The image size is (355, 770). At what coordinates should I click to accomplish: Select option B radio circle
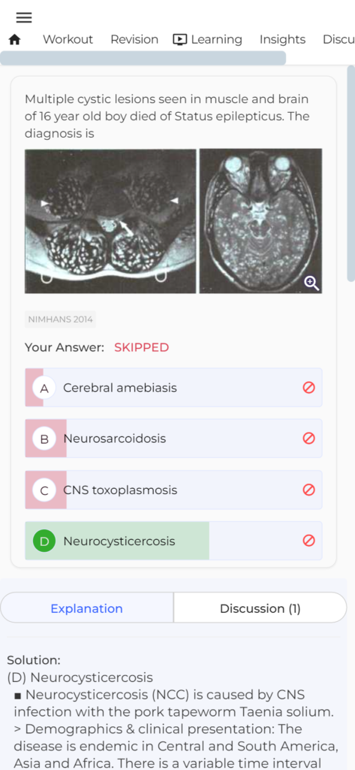click(x=44, y=438)
